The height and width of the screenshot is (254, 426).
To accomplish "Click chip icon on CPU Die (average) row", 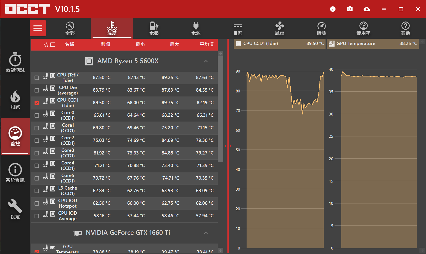I will click(53, 88).
